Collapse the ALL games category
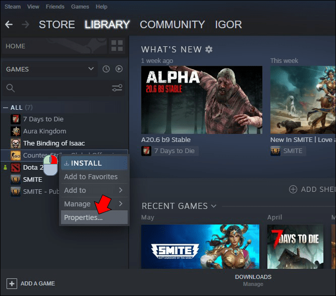This screenshot has width=336, height=296. coord(6,108)
